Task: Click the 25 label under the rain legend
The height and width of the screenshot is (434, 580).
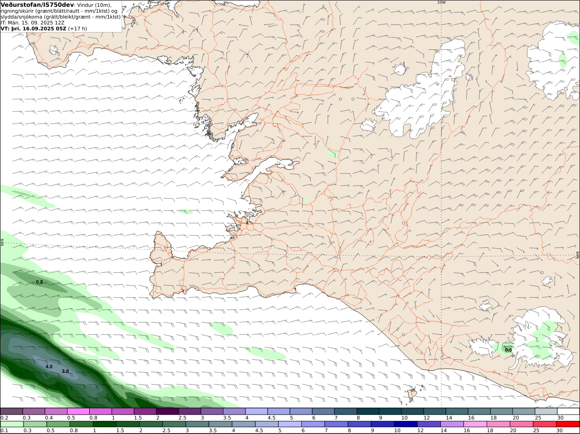Action: tap(536, 430)
